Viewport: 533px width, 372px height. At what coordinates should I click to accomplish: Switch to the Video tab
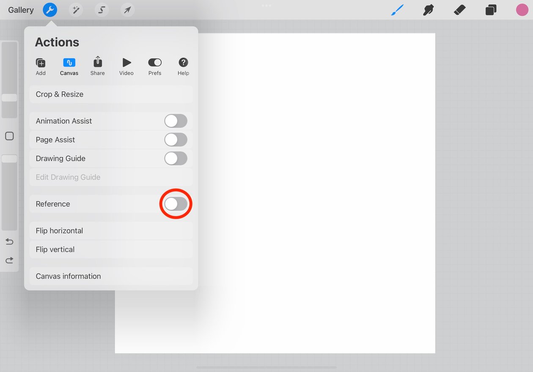point(126,67)
